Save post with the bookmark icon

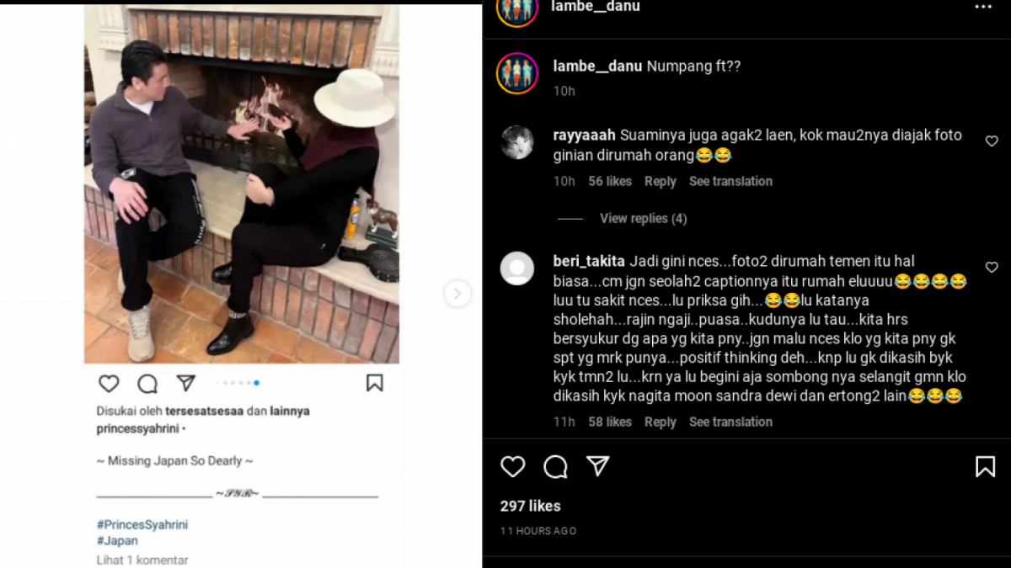point(985,467)
